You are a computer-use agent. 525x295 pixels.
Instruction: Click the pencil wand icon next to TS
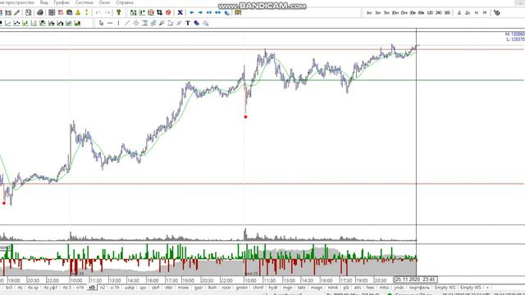(x=16, y=13)
